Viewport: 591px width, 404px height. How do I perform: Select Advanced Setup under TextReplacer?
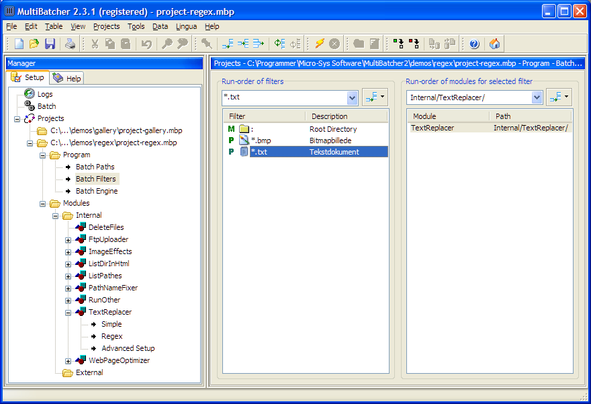pos(128,348)
